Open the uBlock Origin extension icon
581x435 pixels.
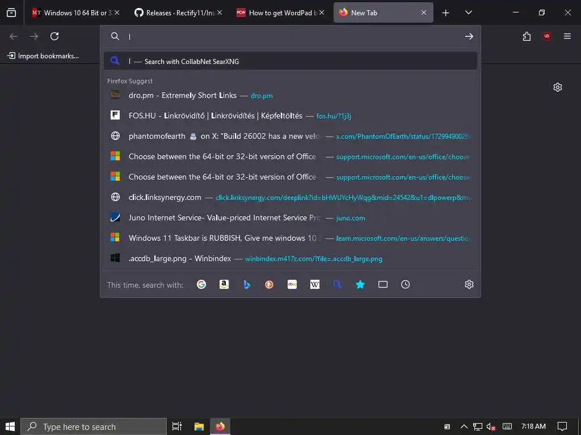point(546,36)
